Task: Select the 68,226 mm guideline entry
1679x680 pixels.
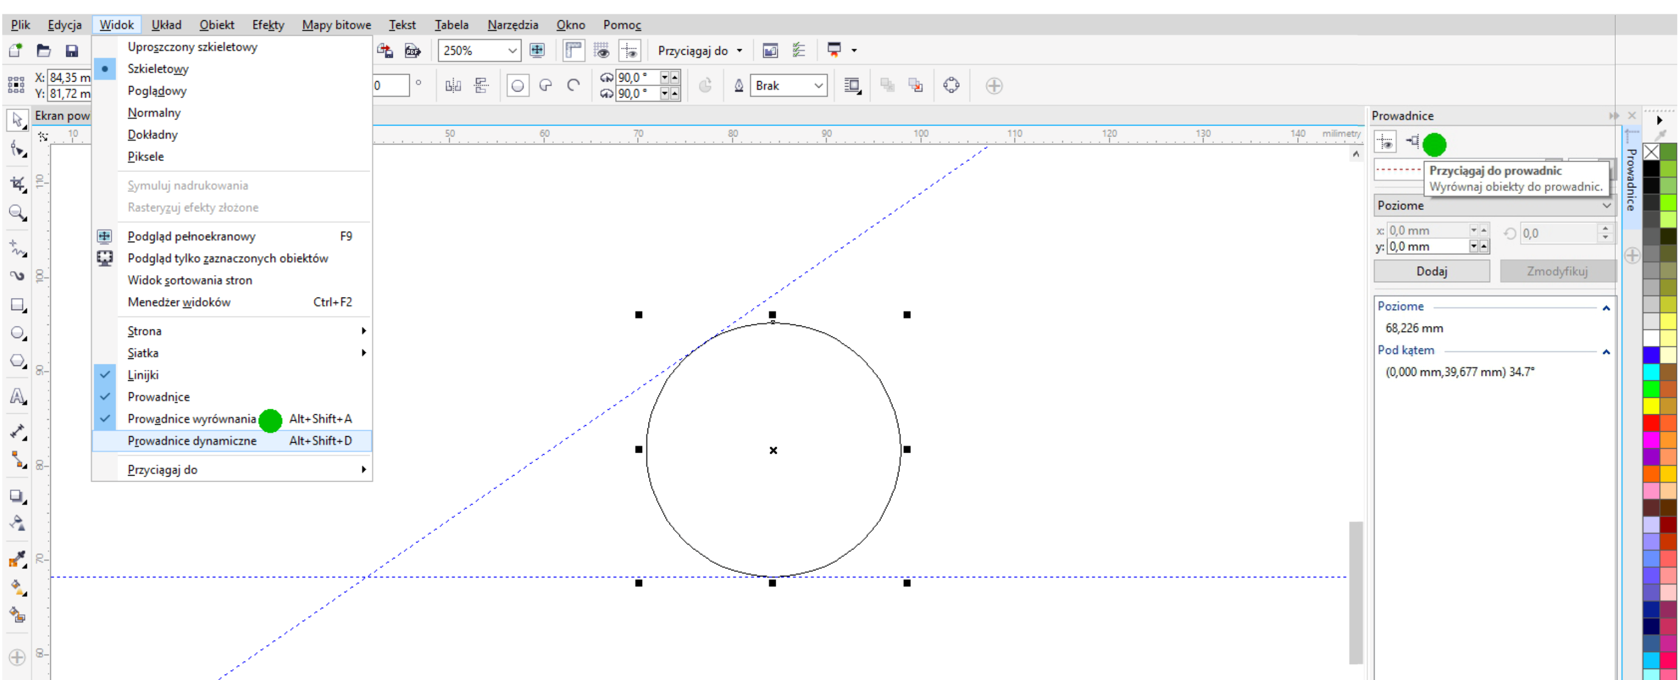Action: click(x=1414, y=328)
